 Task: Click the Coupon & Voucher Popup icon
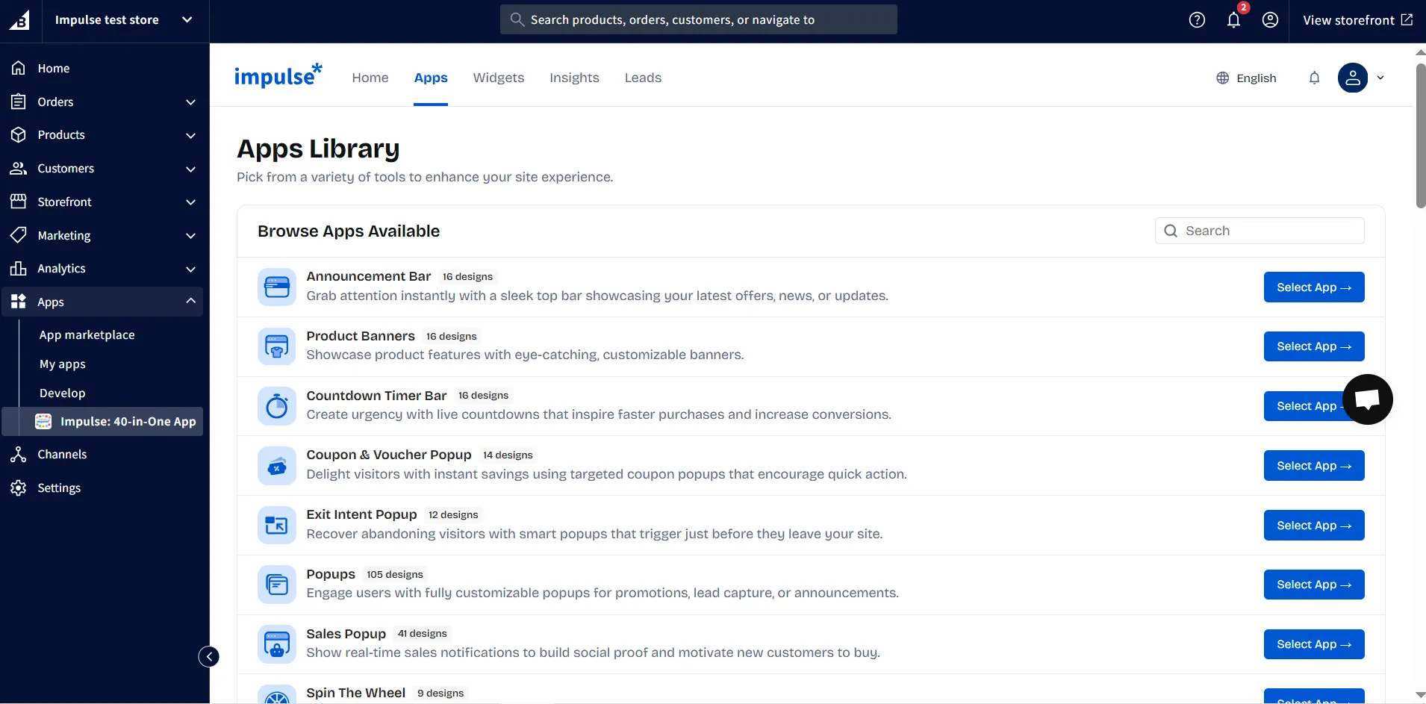pyautogui.click(x=277, y=466)
